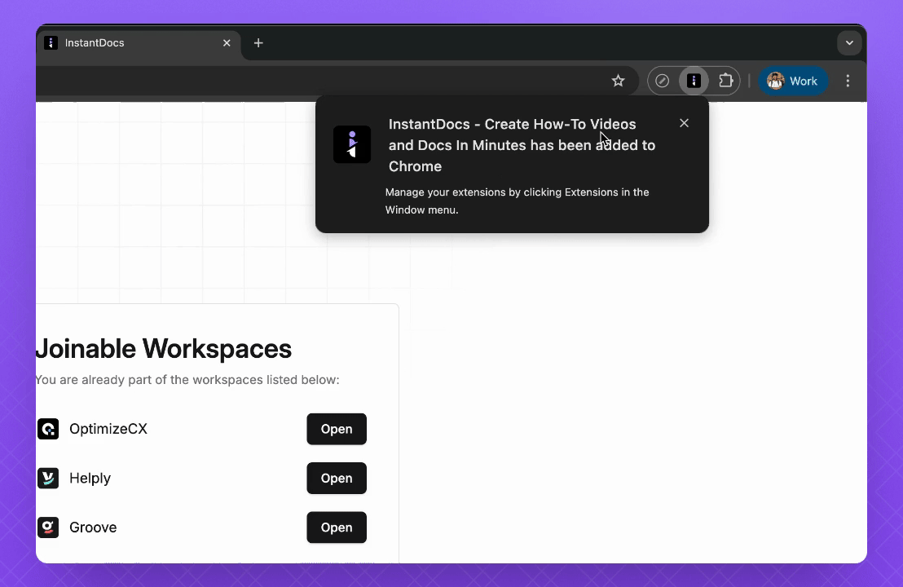Screen dimensions: 903x587
Task: Open the Work profile button
Action: (793, 81)
